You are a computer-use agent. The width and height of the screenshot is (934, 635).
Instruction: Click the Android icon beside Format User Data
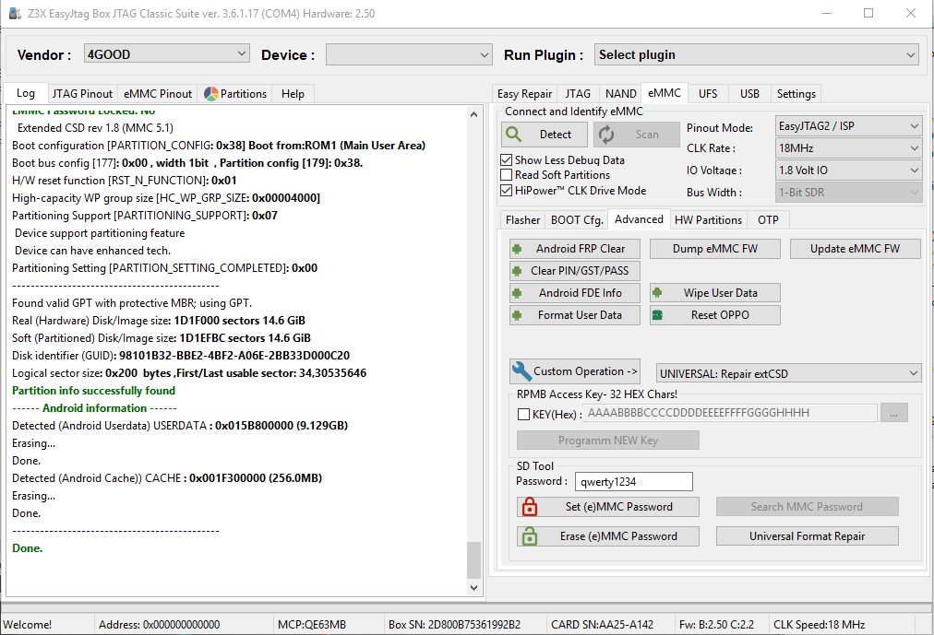pyautogui.click(x=517, y=315)
